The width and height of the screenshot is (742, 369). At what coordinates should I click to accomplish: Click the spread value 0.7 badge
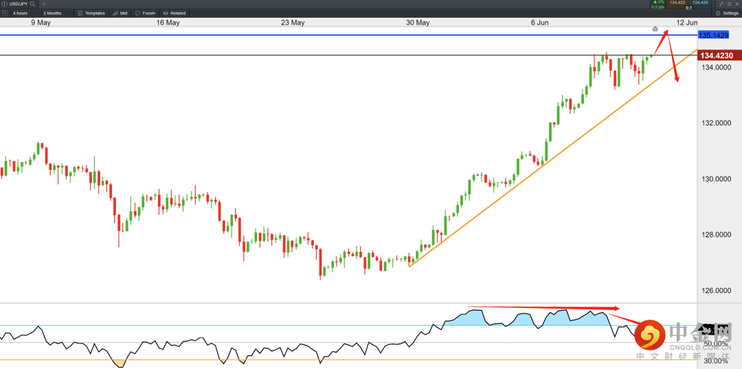click(689, 8)
